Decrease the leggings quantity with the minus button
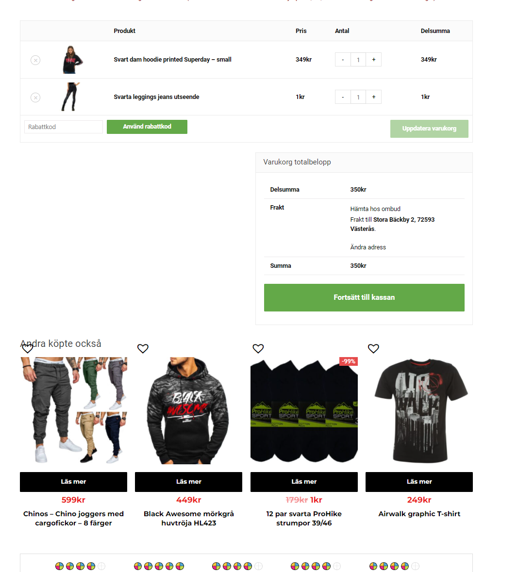Viewport: 518px width, 572px height. pyautogui.click(x=343, y=97)
